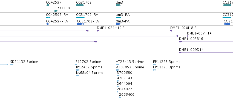The image size is (233, 99).
Task: Select the CG42597 gene arrow glyph
Action: pyautogui.click(x=47, y=5)
